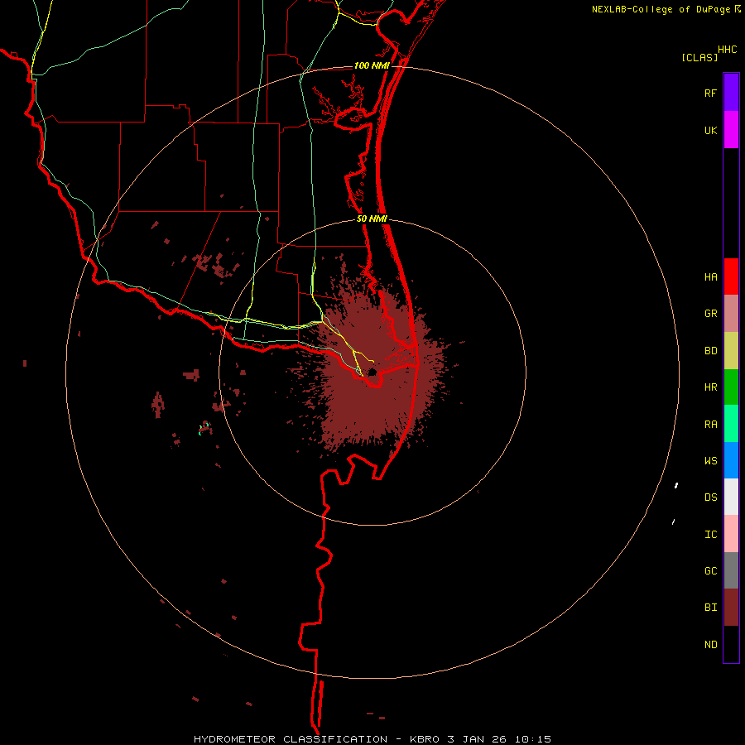Click the RF purple legend swatch
The height and width of the screenshot is (745, 745).
tap(731, 92)
